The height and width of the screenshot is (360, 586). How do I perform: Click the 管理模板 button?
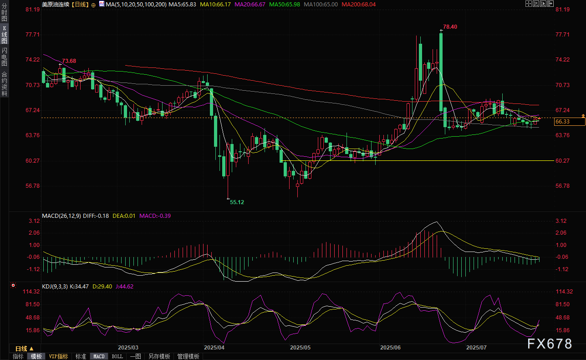click(188, 356)
